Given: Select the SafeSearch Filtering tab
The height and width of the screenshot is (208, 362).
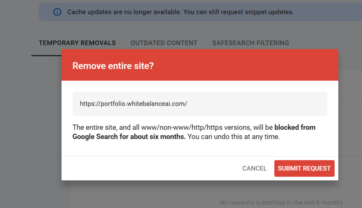Looking at the screenshot, I should click(251, 43).
